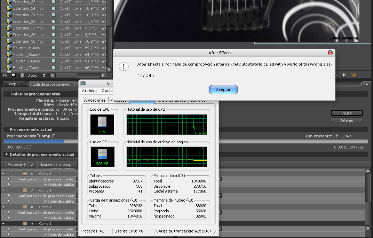Open the Archivo menu in Task Manager

pyautogui.click(x=89, y=91)
